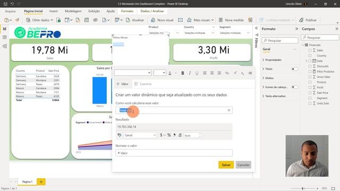Apply thousands separator comma format
The width and height of the screenshot is (340, 191).
click(174, 135)
